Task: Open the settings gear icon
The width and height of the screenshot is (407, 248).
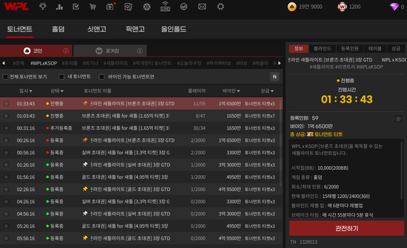Action: [221, 7]
